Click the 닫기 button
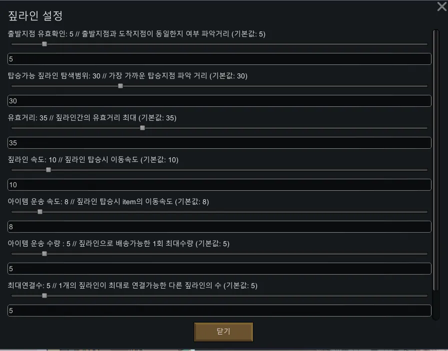 (x=223, y=332)
